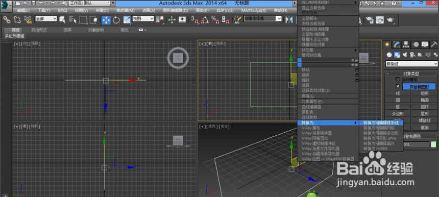Select 克隆(C) in context menu
Screen dimensions: 439x197
tap(328, 96)
